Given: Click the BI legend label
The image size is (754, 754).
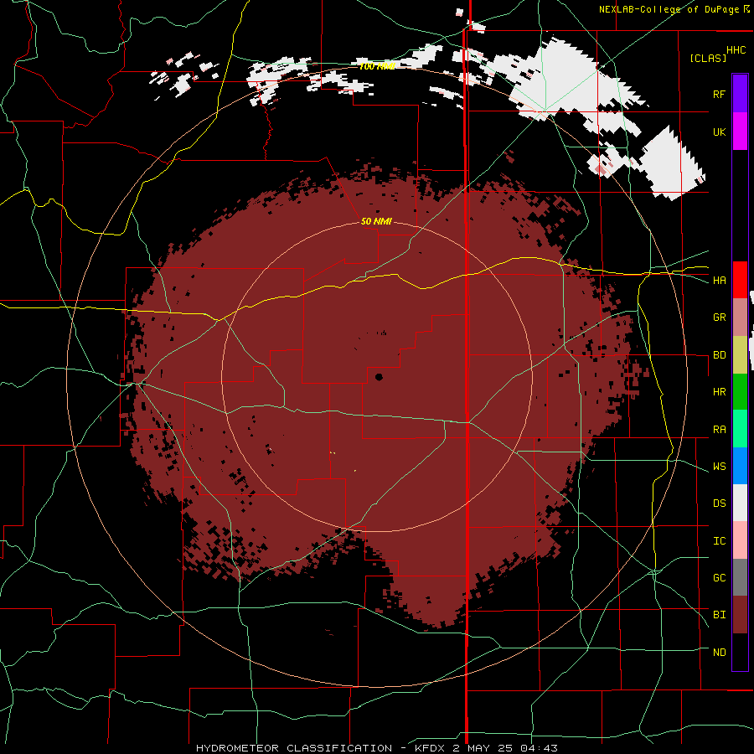Looking at the screenshot, I should [x=719, y=615].
